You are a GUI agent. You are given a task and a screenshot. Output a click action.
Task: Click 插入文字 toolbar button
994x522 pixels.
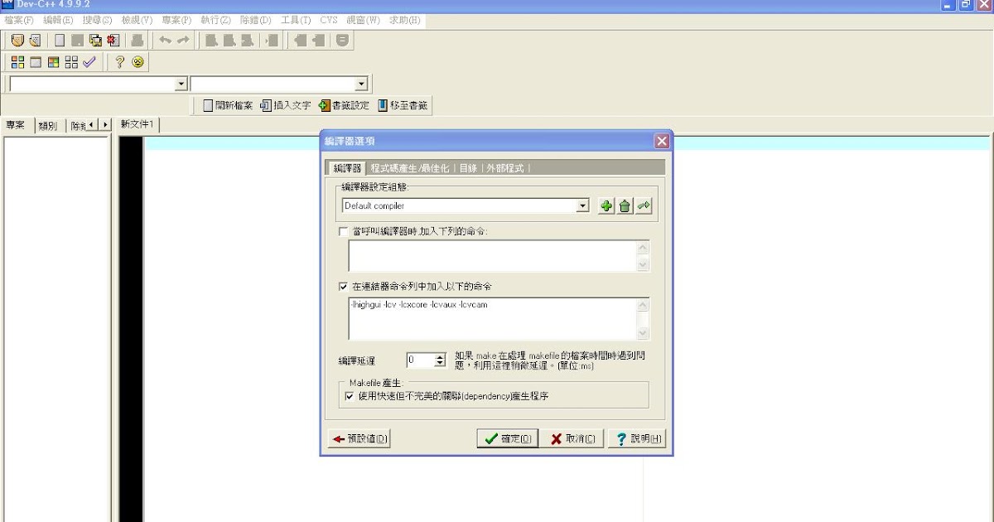coord(285,105)
